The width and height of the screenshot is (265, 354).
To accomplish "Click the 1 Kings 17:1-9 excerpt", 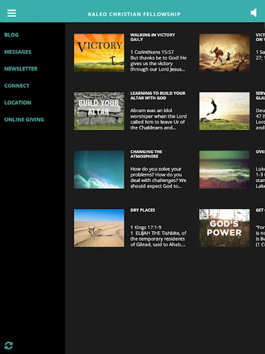I will 159,236.
